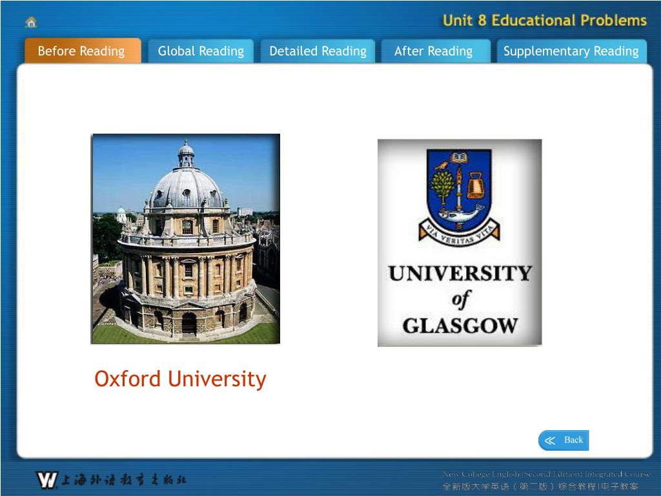661x496 pixels.
Task: Open the Detailed Reading tab
Action: (318, 51)
